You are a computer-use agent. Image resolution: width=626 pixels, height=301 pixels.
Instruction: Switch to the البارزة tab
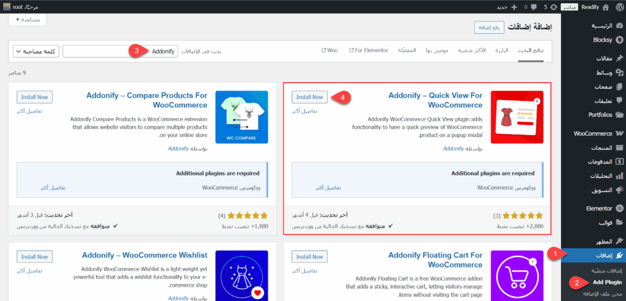coord(502,51)
